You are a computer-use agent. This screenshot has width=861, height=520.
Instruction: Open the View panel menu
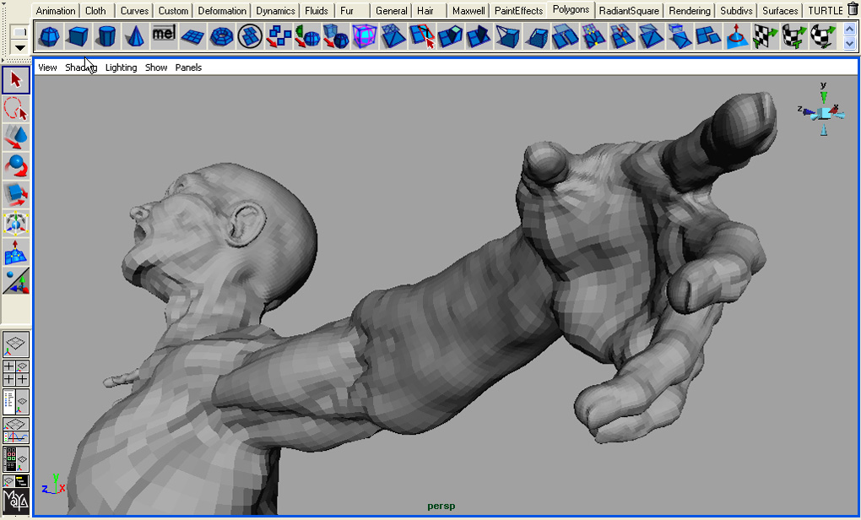click(48, 68)
